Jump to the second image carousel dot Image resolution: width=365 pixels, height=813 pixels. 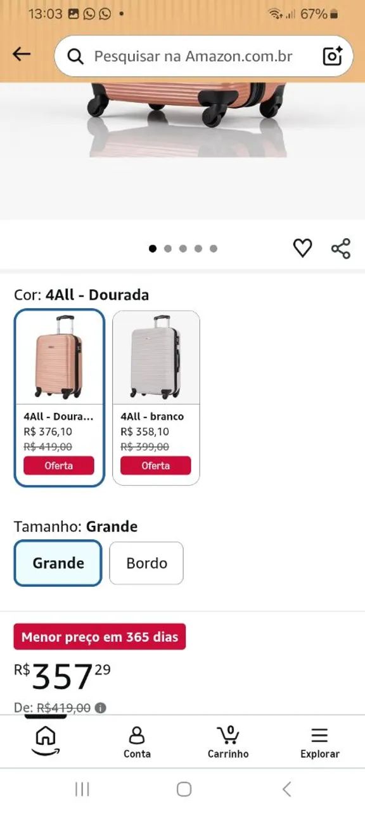tap(168, 248)
